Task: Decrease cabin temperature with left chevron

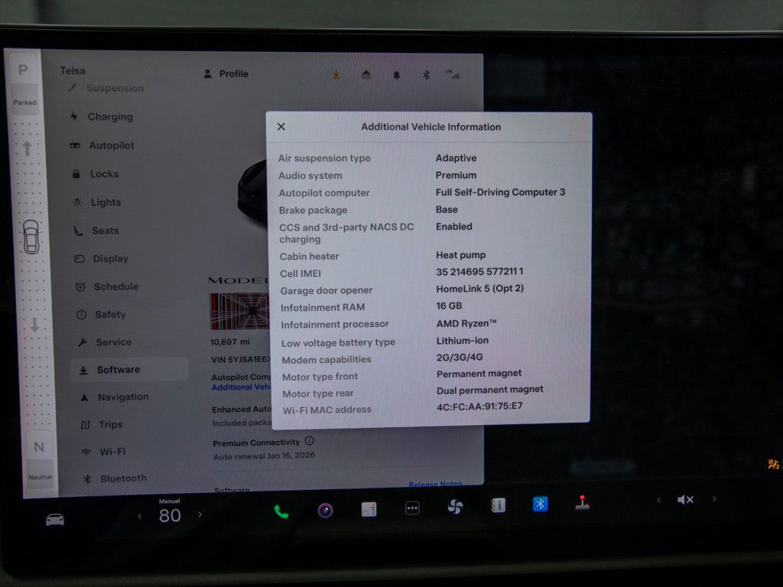Action: 140,516
